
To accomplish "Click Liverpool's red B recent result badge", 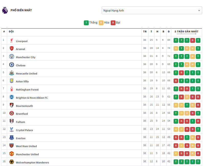I will pos(192,41).
